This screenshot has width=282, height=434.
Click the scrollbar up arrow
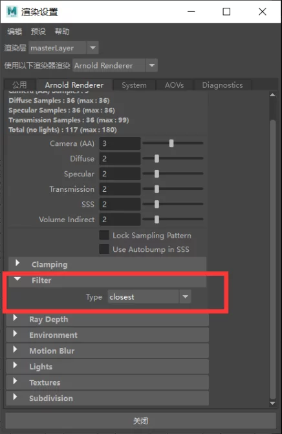click(x=272, y=95)
